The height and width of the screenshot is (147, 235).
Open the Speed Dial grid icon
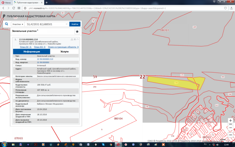(x=19, y=8)
